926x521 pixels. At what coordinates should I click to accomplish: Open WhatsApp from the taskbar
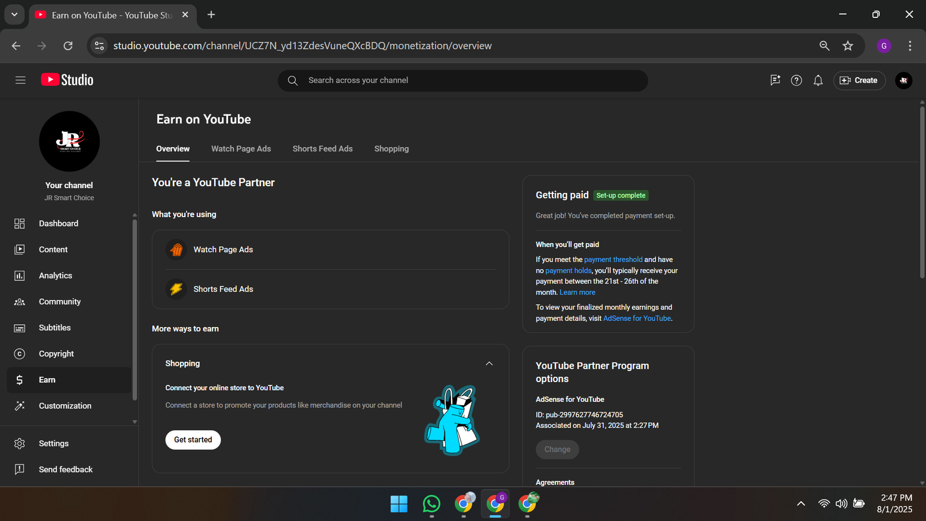431,504
